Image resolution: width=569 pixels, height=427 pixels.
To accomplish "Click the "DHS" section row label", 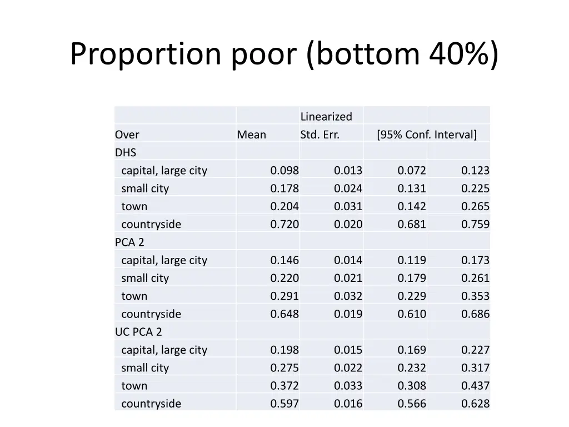I will click(x=126, y=152).
